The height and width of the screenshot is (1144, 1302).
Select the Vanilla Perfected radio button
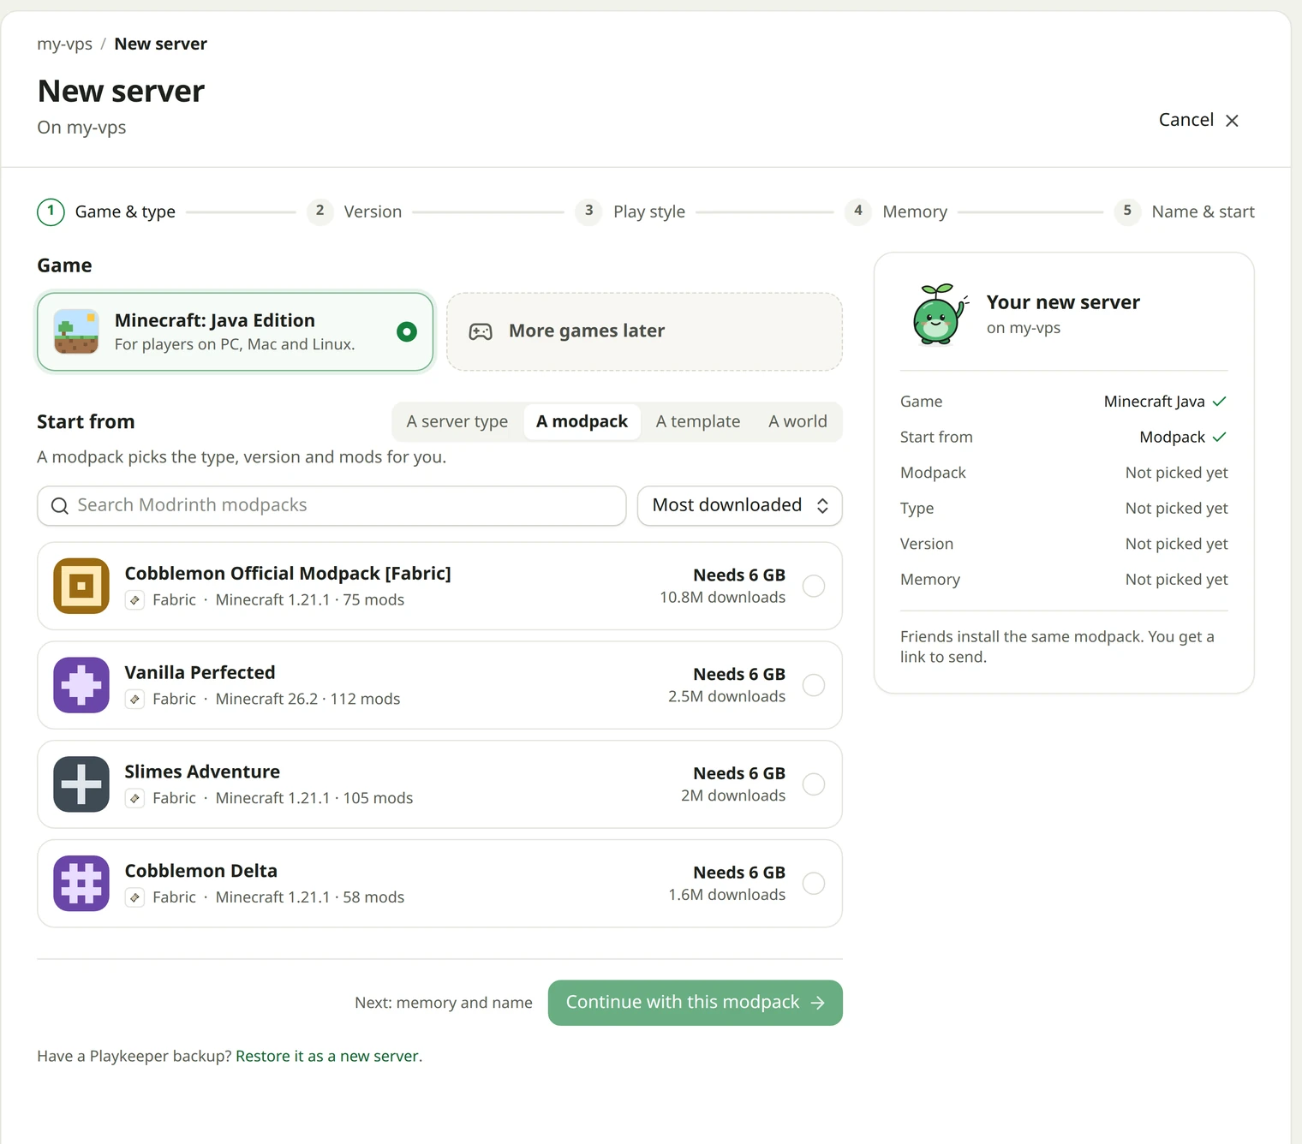(814, 686)
